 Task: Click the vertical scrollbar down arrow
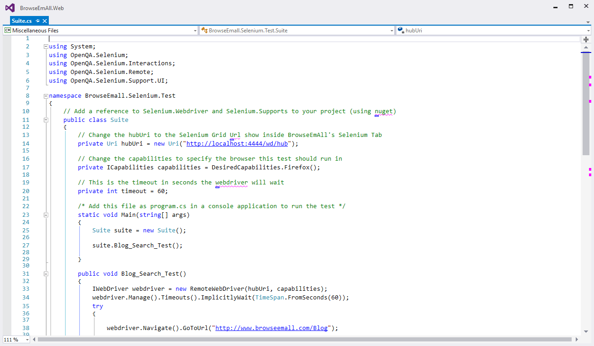(x=586, y=332)
